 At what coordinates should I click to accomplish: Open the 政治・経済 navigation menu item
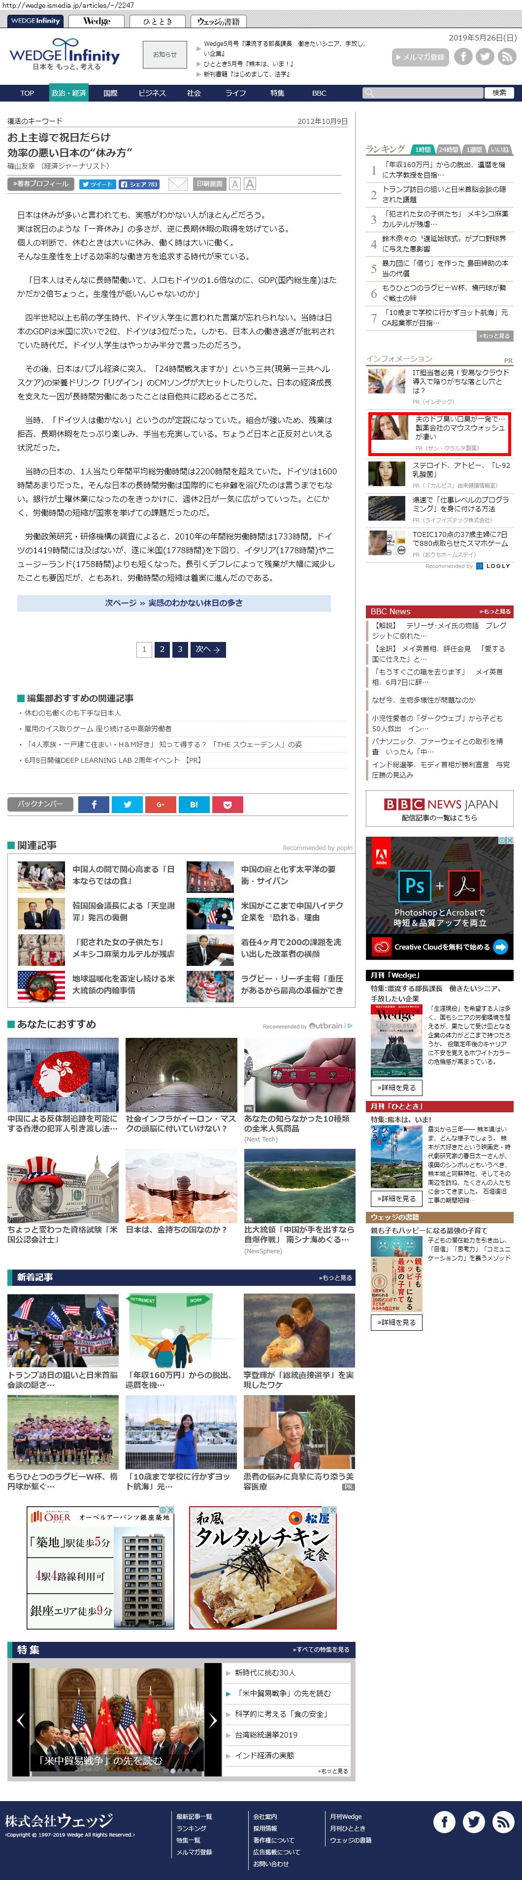point(68,93)
